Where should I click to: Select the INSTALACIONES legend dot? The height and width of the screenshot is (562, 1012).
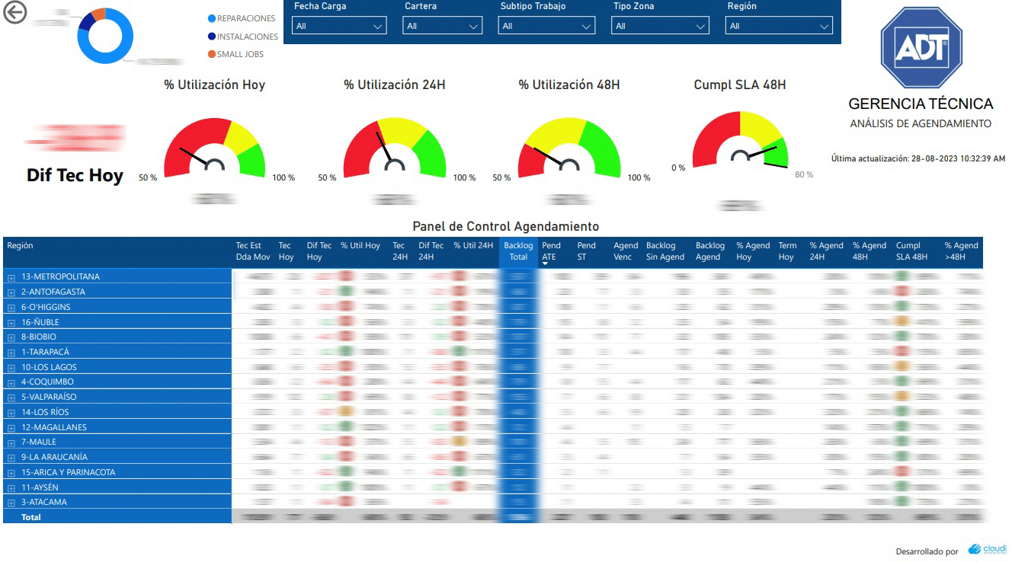pyautogui.click(x=212, y=36)
